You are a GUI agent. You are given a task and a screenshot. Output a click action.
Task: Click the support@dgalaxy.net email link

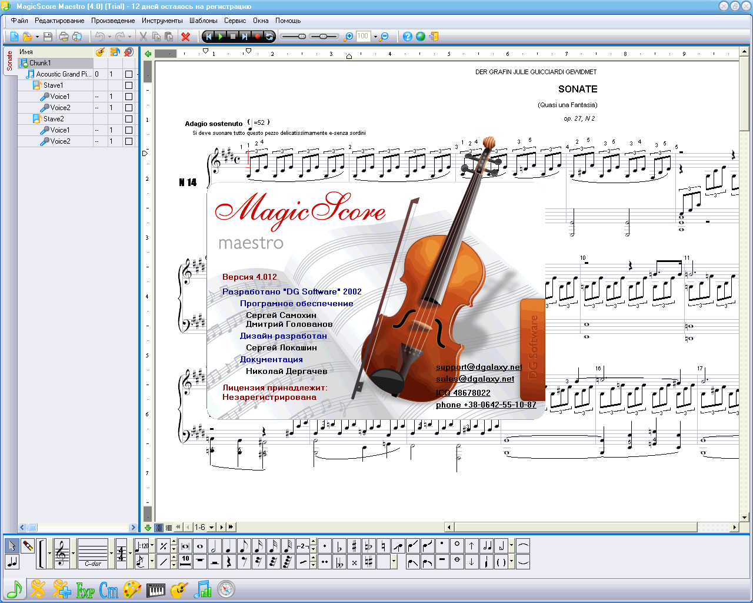pos(478,367)
